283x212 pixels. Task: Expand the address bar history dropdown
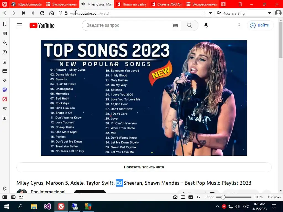coord(210,13)
